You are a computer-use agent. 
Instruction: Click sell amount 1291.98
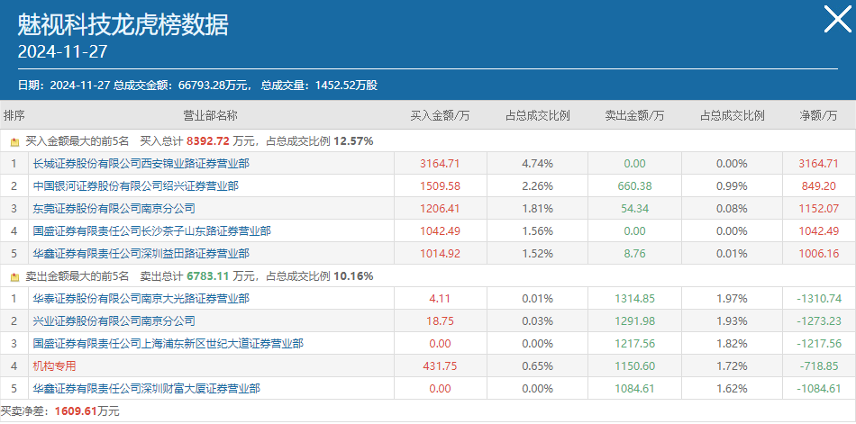pyautogui.click(x=634, y=320)
